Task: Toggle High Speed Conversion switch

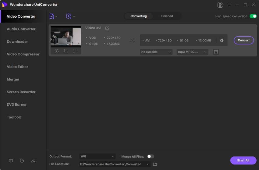Action: click(253, 16)
